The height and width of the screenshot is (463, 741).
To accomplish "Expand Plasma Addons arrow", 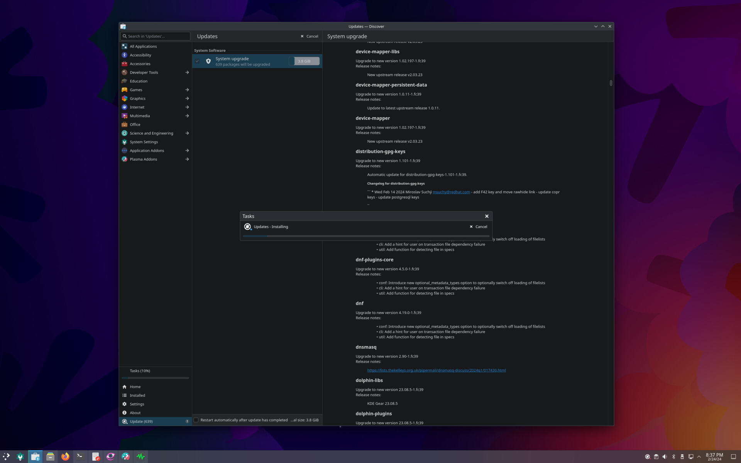I will pos(187,159).
